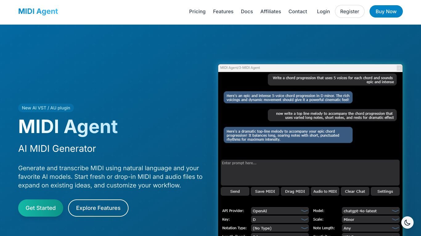Toggle dark mode with the moon icon

[407, 222]
